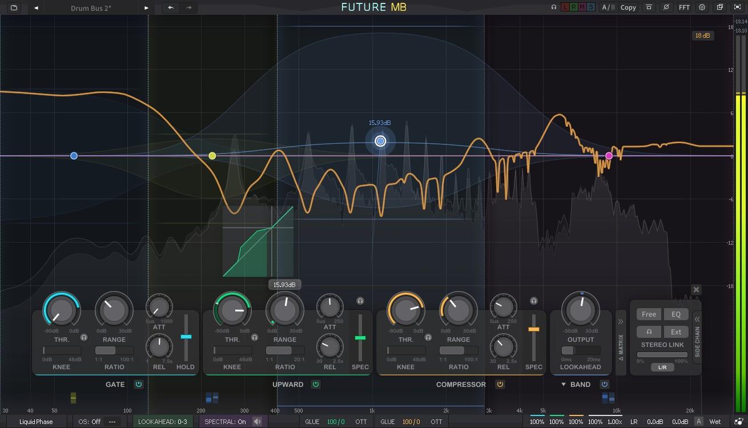
Task: Open the preset browser icon at top left
Action: pyautogui.click(x=15, y=7)
